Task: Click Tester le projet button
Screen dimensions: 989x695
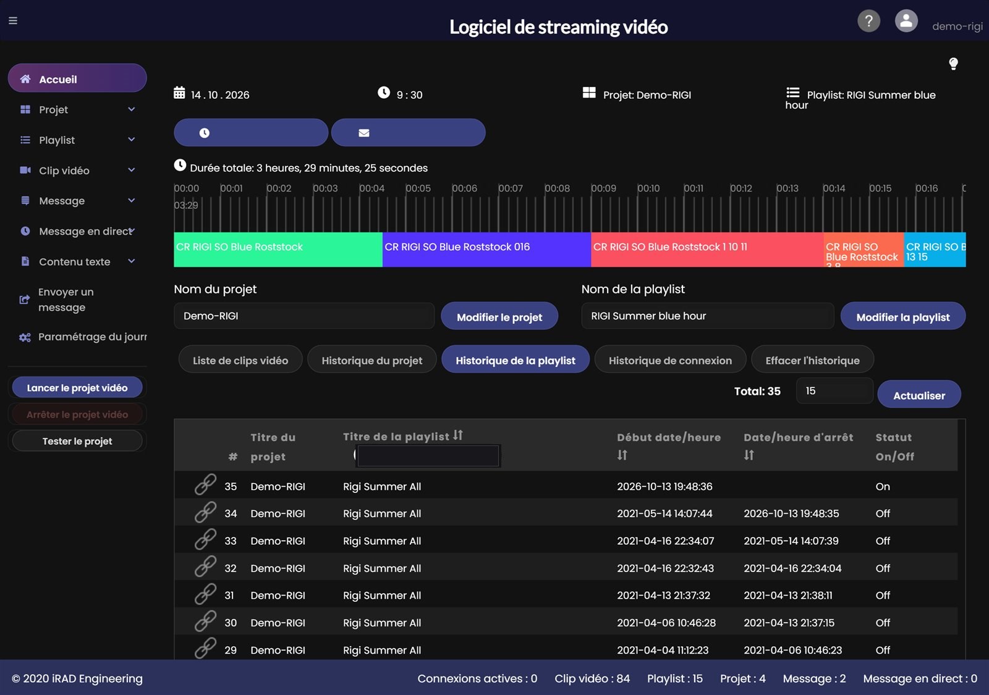Action: click(x=77, y=441)
